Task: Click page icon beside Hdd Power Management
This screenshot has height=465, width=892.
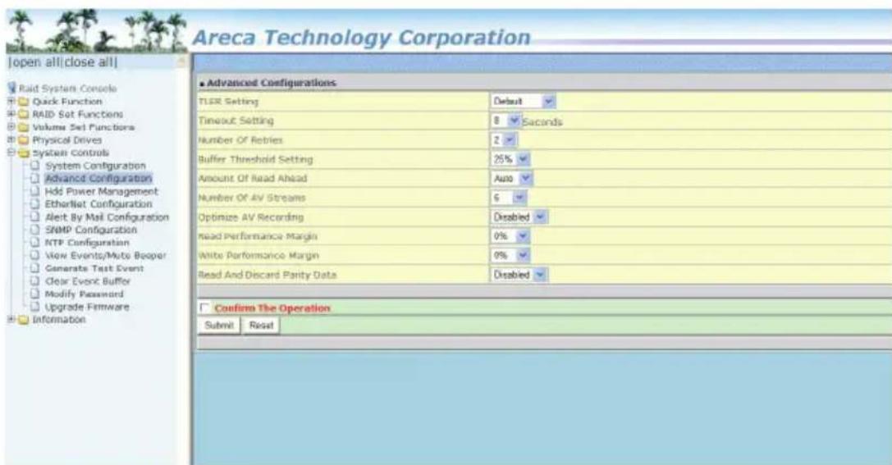Action: coord(36,191)
